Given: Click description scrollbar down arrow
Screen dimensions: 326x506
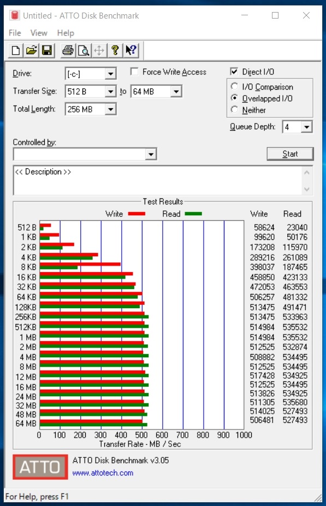Looking at the screenshot, I should (x=307, y=189).
